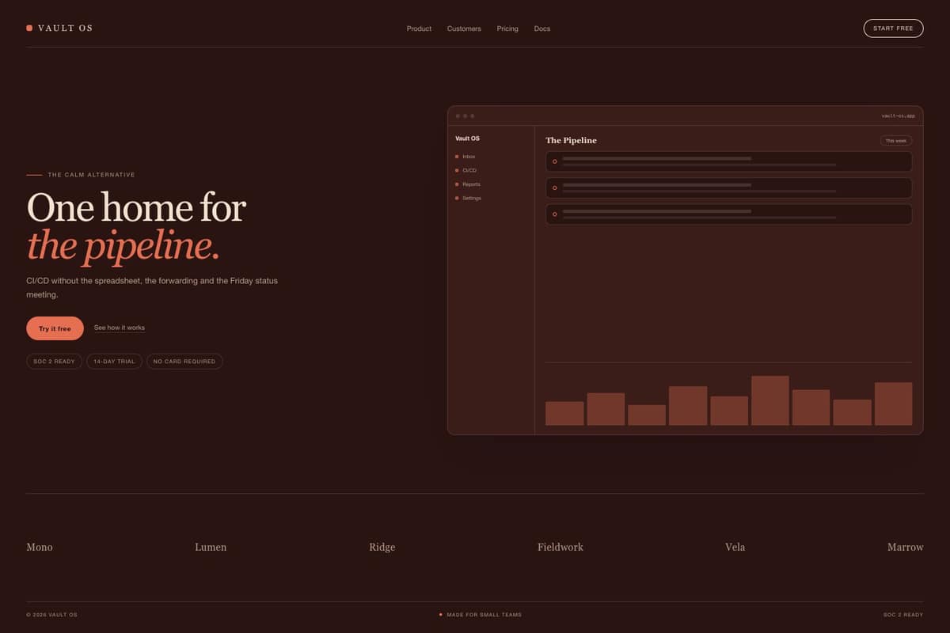Follow the See how it works link
Image resolution: width=950 pixels, height=633 pixels.
120,328
